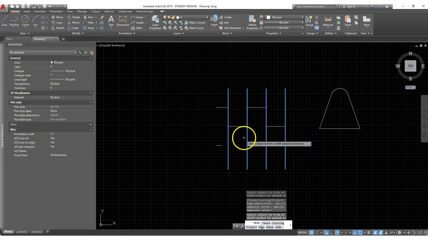This screenshot has height=240, width=428.
Task: Select the Stretch tool
Action: pyautogui.click(x=58, y=28)
